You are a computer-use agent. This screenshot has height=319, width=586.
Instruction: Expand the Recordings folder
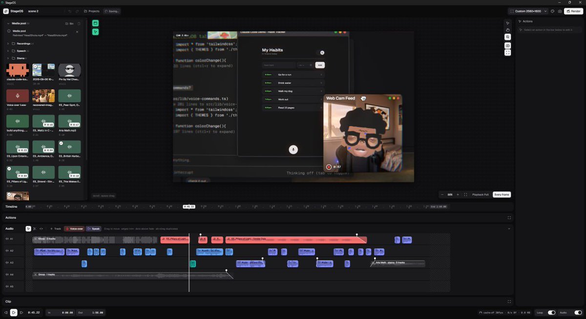(x=8, y=43)
